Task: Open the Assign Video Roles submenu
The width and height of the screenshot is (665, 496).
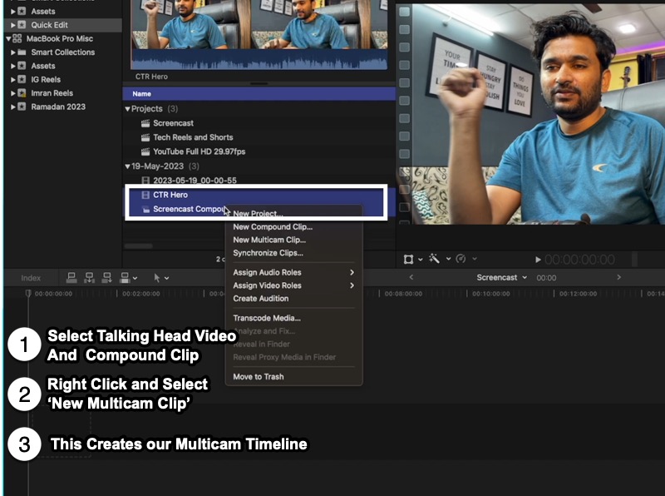Action: (293, 285)
